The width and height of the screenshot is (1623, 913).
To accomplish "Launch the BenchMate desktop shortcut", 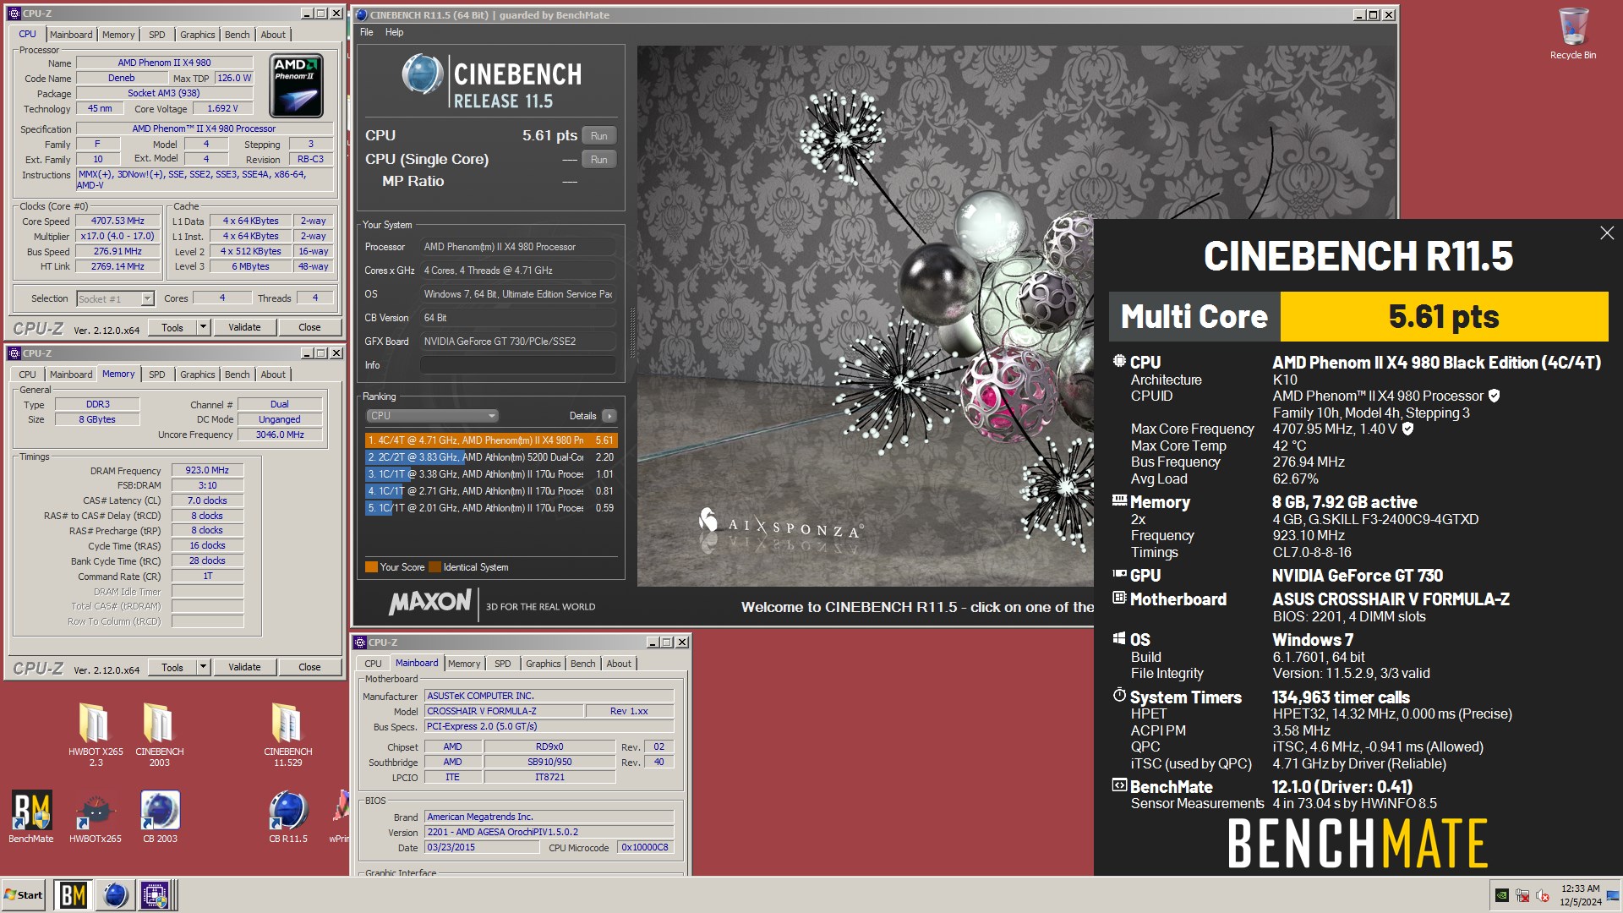I will point(31,816).
